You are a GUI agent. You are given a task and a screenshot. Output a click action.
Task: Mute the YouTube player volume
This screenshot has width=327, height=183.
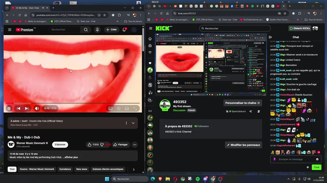pos(37,108)
